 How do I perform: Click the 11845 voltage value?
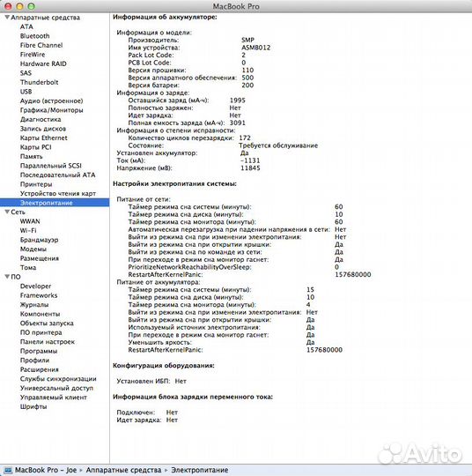point(250,167)
